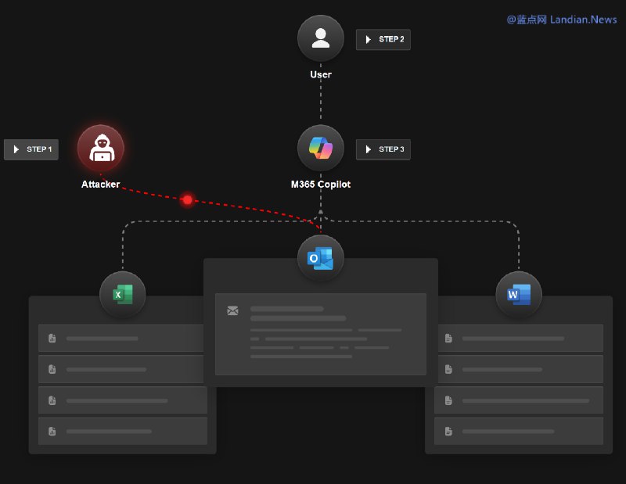Click the red dot on the attack path
The image size is (626, 484).
pos(187,199)
